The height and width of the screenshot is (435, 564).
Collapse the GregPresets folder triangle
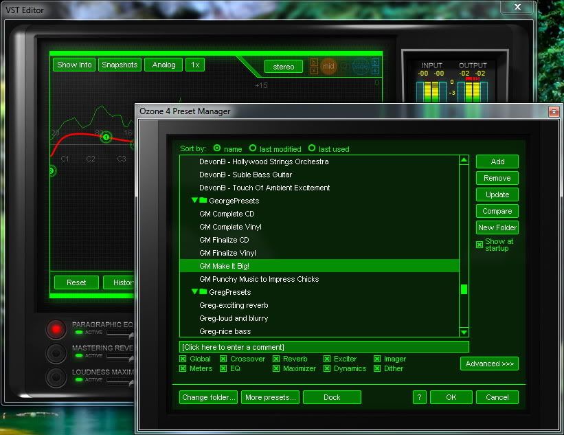pyautogui.click(x=194, y=291)
